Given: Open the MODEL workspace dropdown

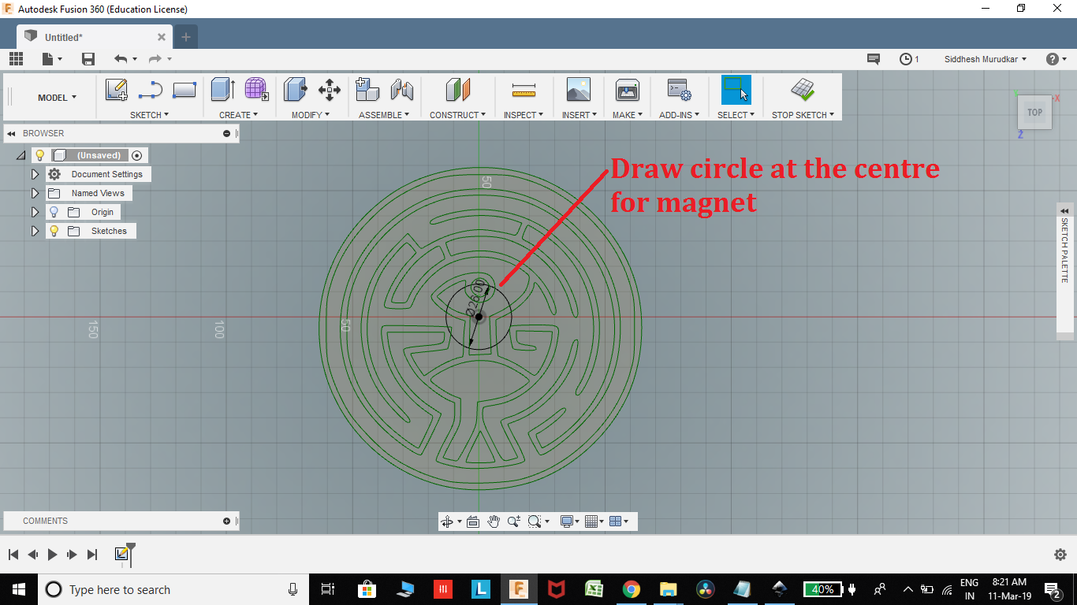Looking at the screenshot, I should tap(57, 98).
